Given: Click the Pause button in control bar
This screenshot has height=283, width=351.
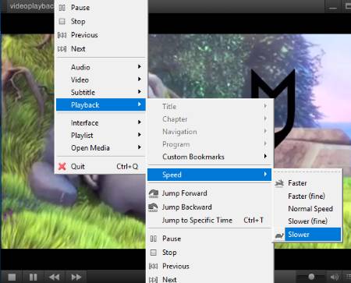Looking at the screenshot, I should 33,277.
